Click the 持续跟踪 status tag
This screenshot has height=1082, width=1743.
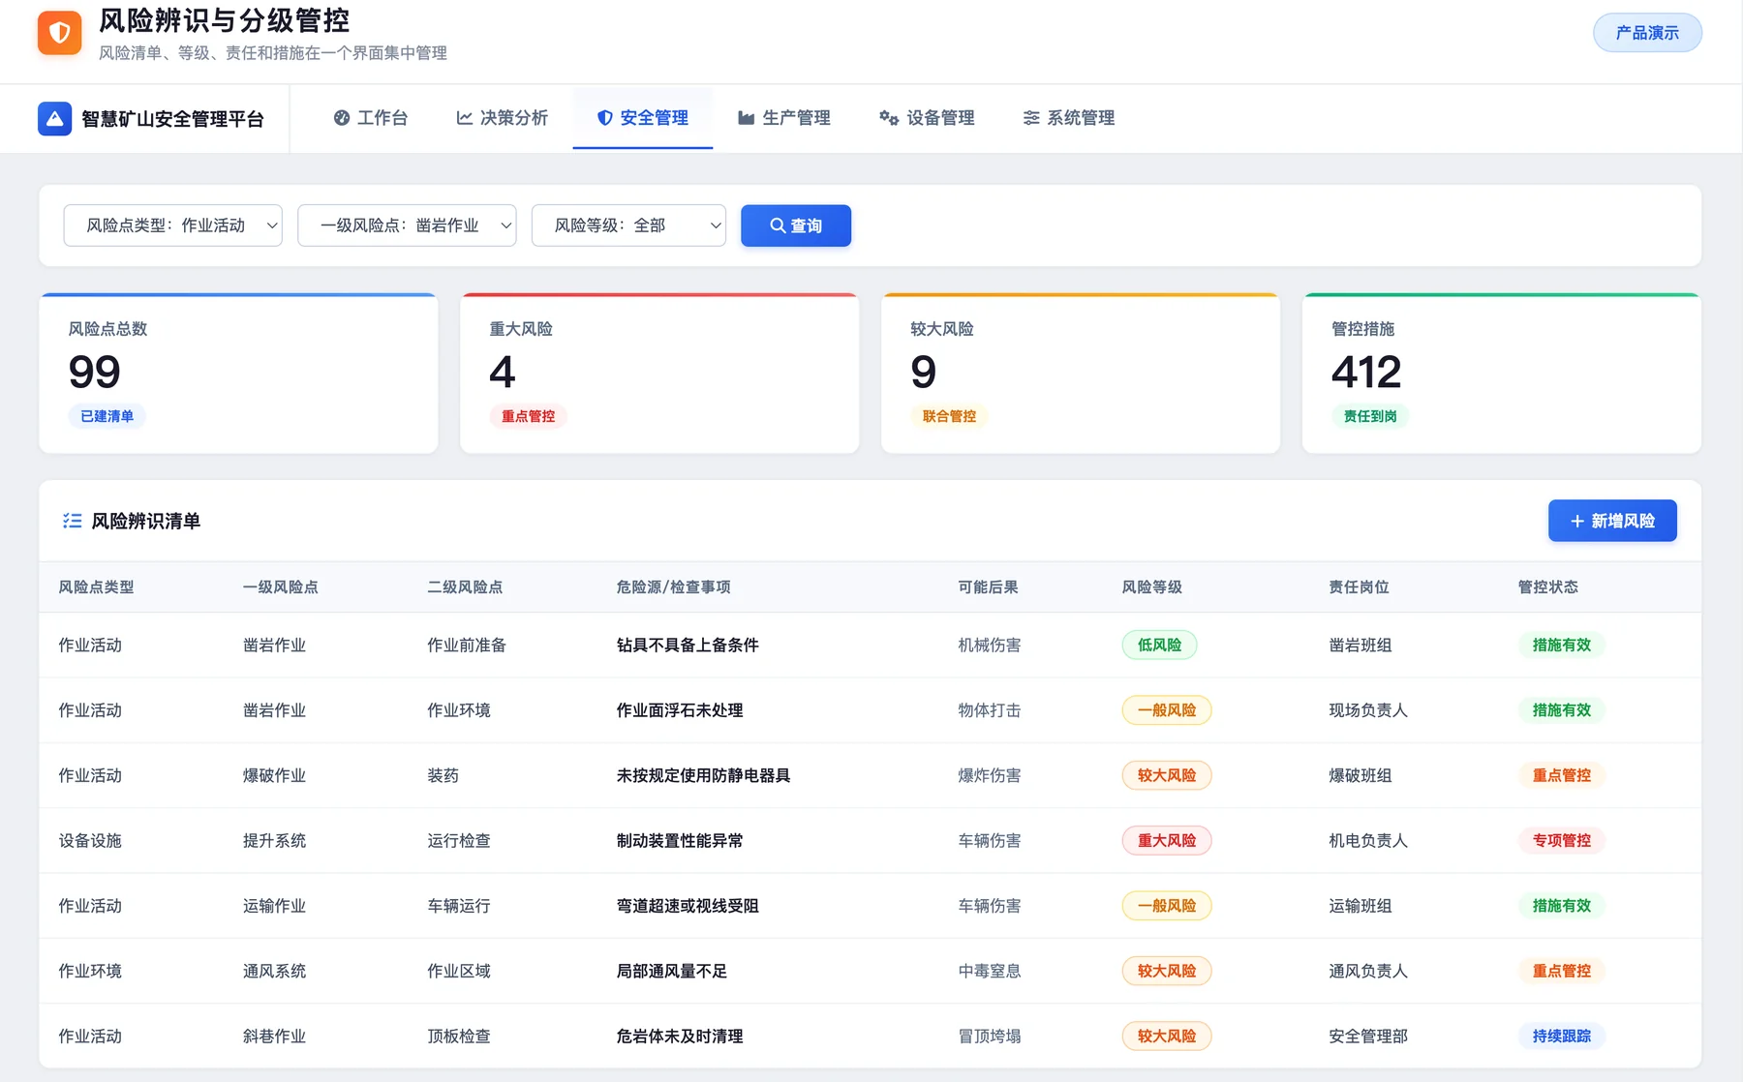click(1562, 1037)
